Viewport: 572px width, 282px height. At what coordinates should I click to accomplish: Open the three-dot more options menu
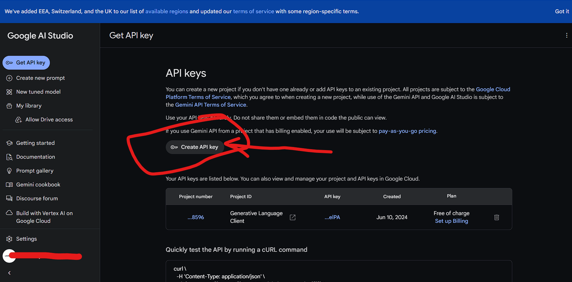click(x=566, y=35)
